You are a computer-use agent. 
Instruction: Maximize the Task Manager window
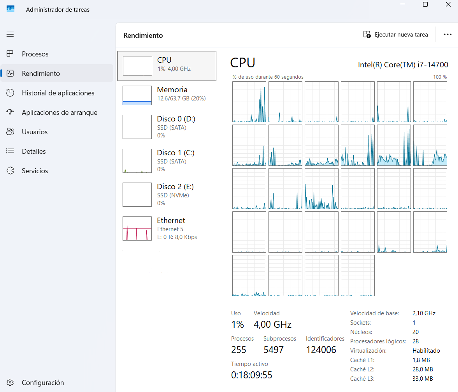coord(425,4)
